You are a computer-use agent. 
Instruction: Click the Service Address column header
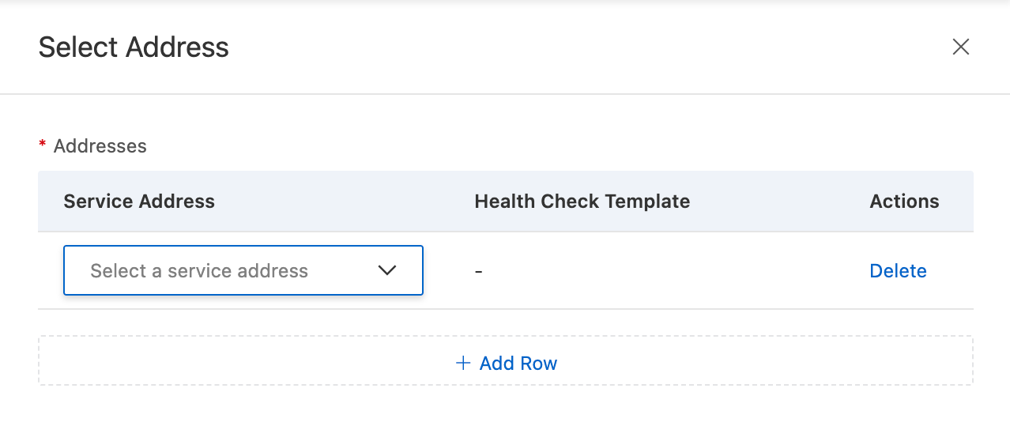[139, 202]
